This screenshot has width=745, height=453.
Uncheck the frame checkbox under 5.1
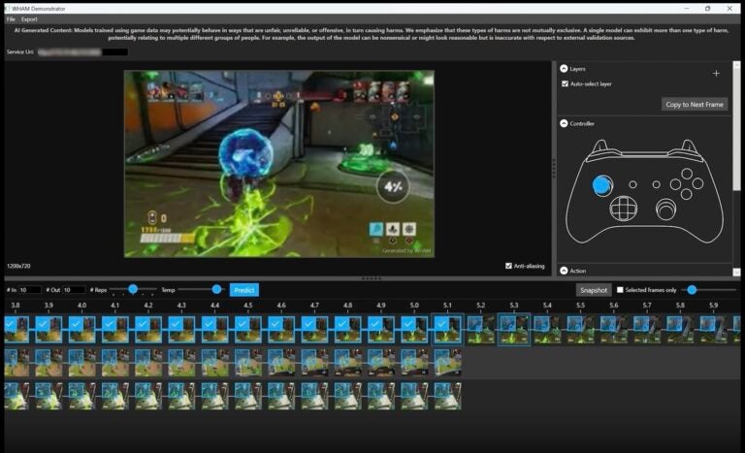click(x=442, y=324)
